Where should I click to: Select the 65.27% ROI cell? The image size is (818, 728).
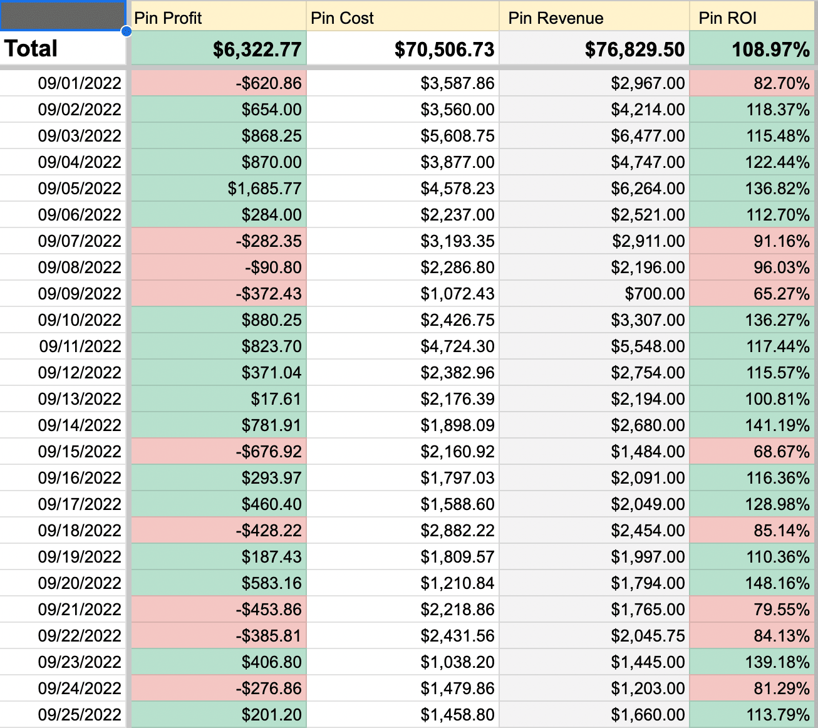tap(752, 294)
